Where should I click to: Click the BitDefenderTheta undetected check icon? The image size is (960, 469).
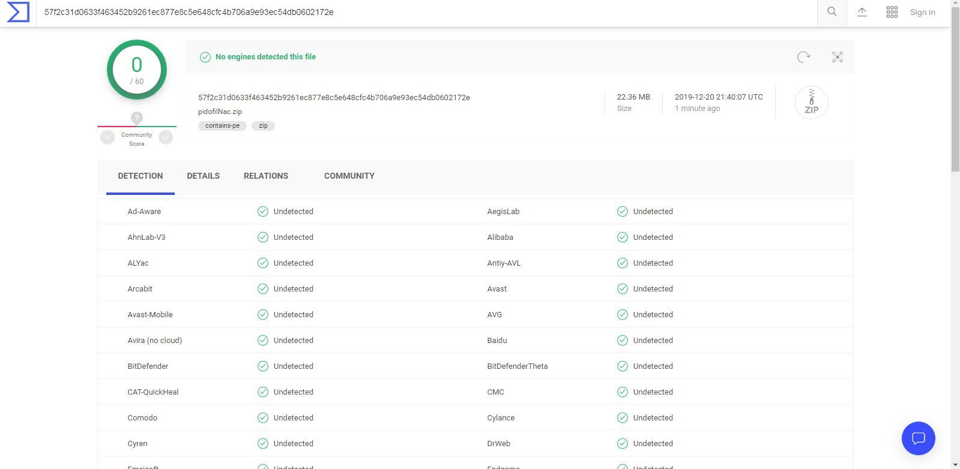tap(622, 366)
